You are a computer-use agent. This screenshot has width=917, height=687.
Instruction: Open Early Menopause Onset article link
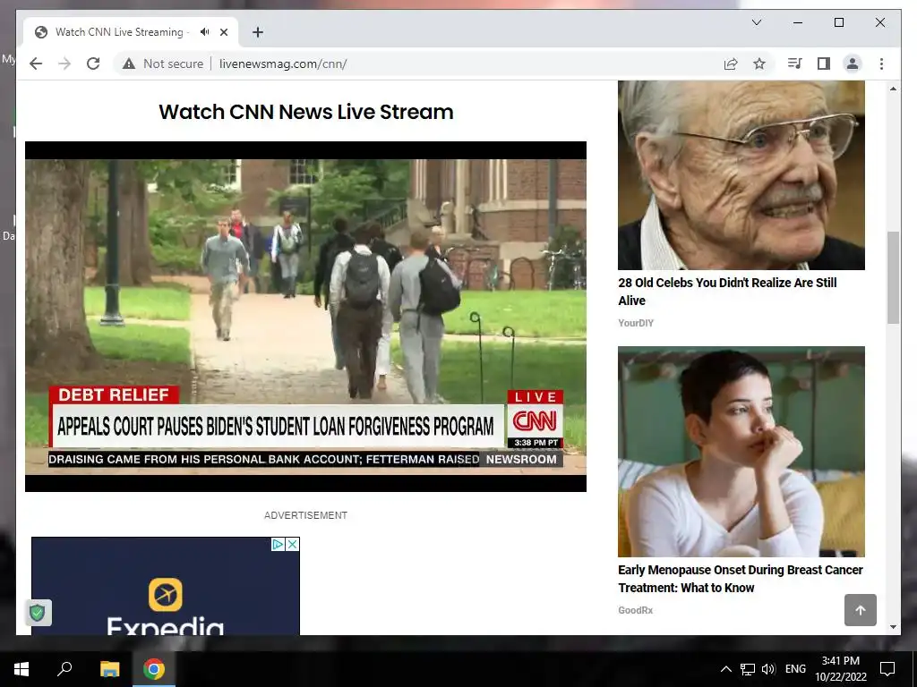[x=741, y=579]
